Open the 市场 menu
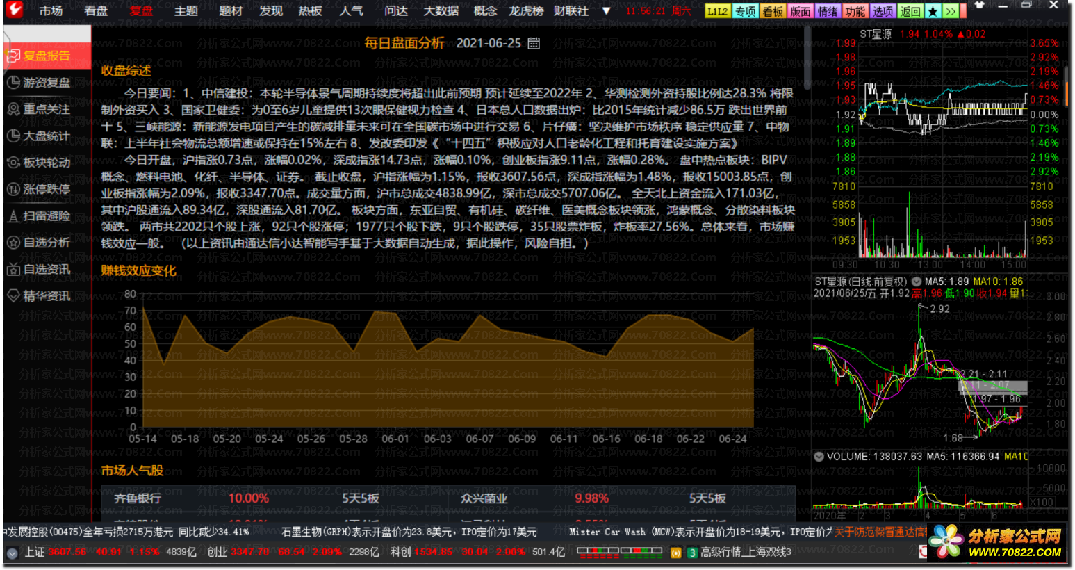The height and width of the screenshot is (570, 1075). click(x=51, y=11)
